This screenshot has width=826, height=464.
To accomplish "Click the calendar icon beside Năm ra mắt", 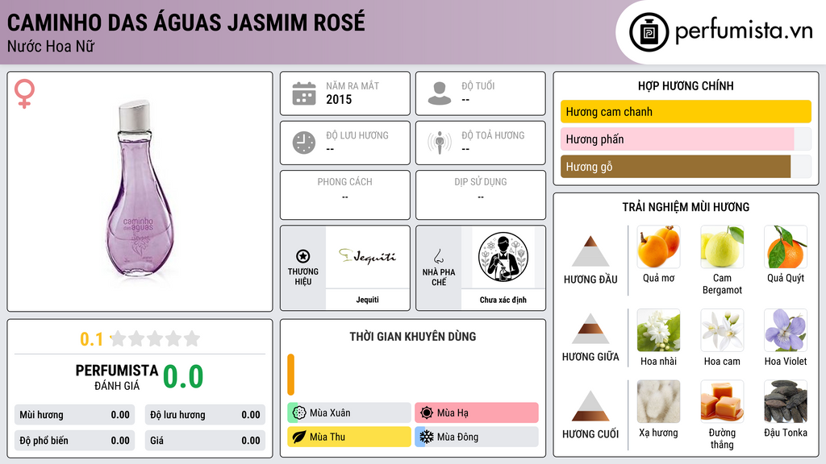I will tap(304, 93).
